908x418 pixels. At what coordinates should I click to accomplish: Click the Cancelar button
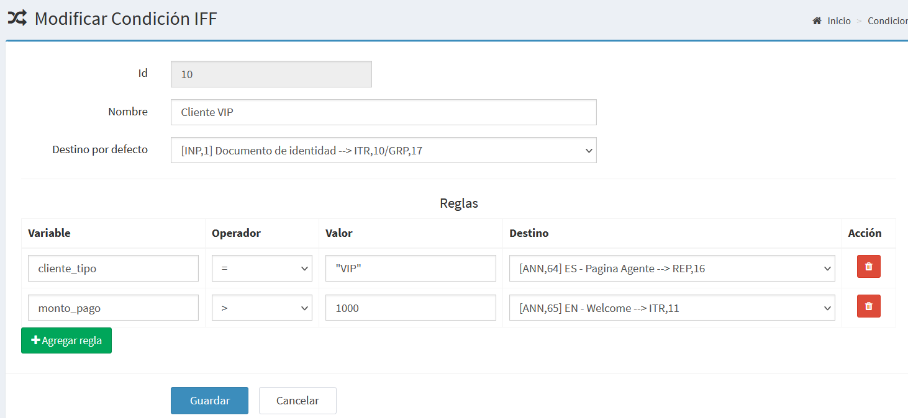click(297, 401)
